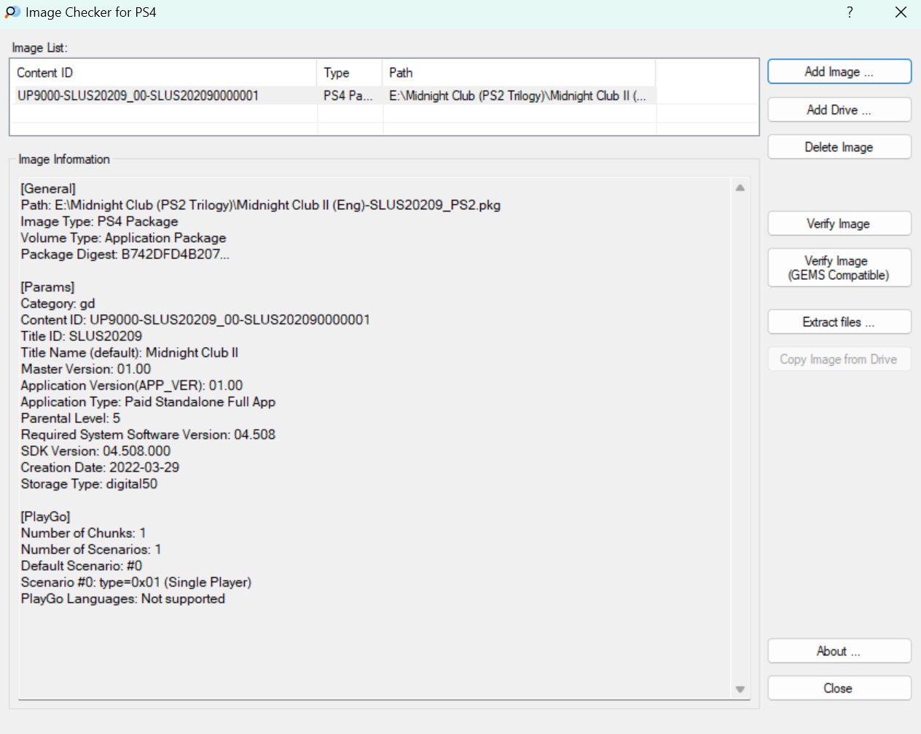Click the help question mark button
This screenshot has height=734, width=921.
coord(850,12)
